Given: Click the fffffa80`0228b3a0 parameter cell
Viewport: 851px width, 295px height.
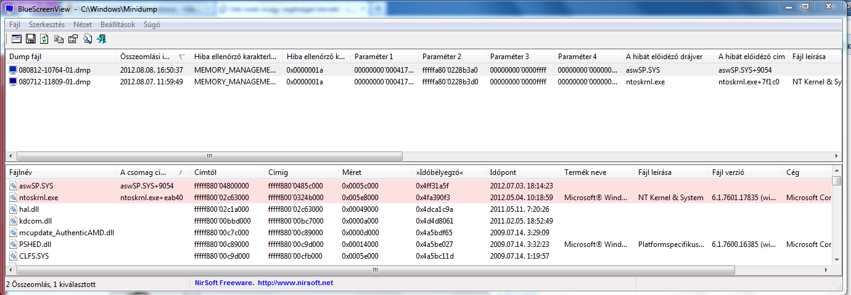Looking at the screenshot, I should pyautogui.click(x=450, y=70).
